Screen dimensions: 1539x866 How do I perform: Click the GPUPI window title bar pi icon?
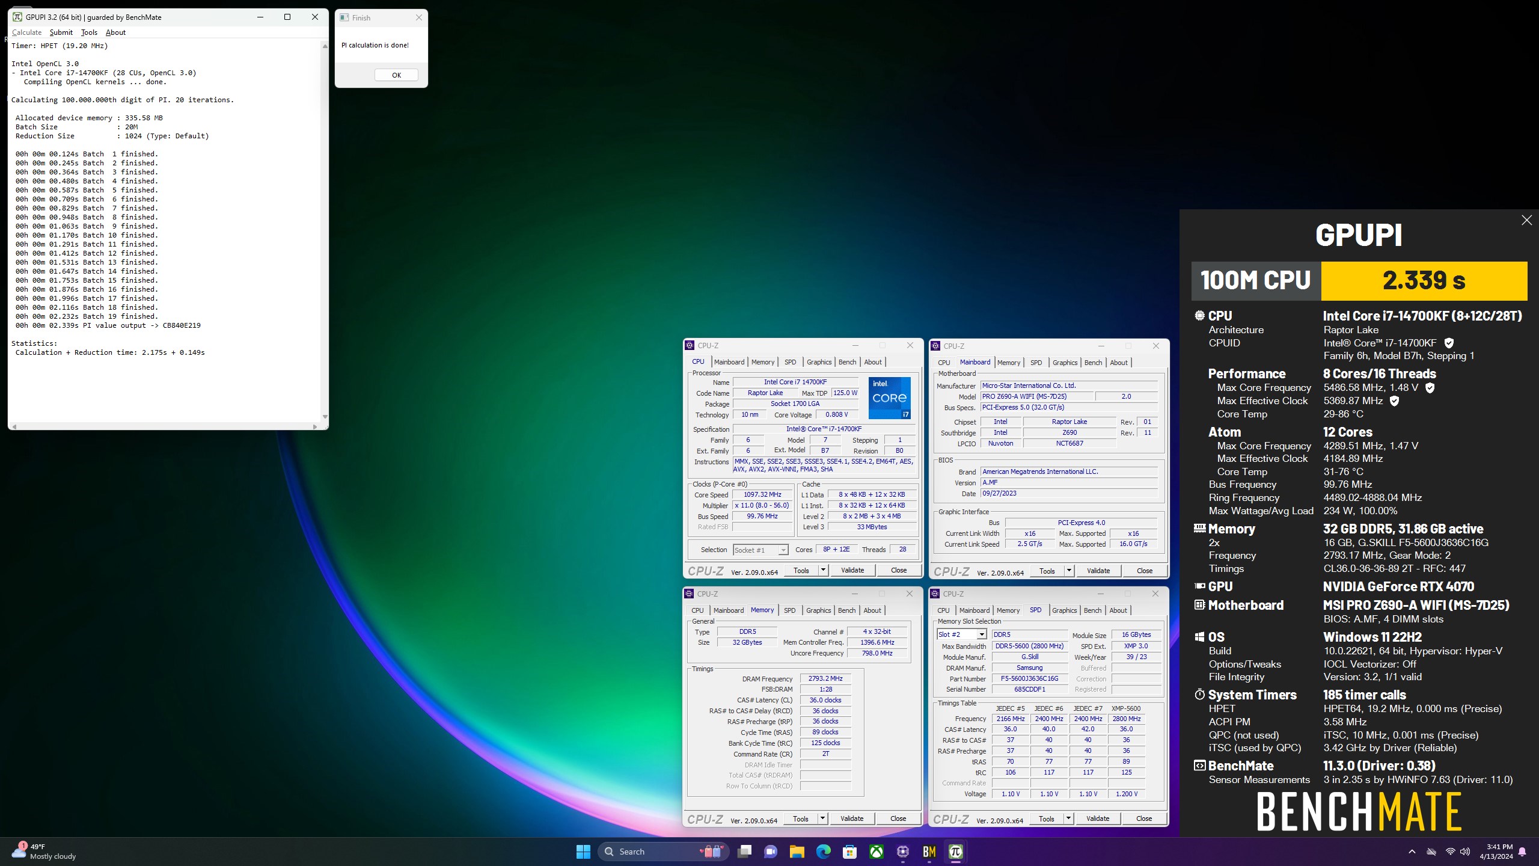click(17, 17)
